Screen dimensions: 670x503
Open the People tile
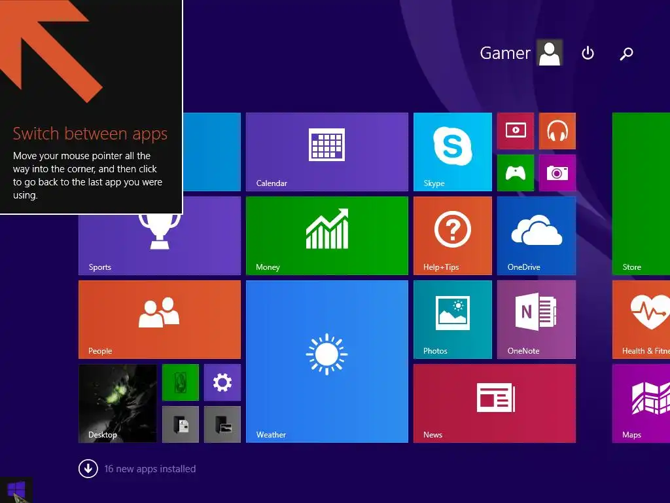click(x=160, y=320)
